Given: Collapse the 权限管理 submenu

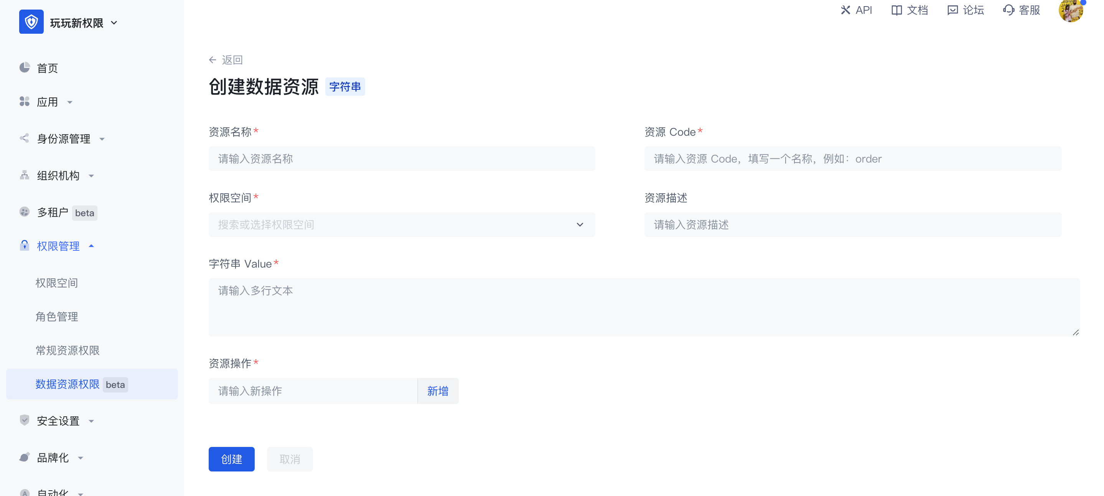Looking at the screenshot, I should [91, 246].
